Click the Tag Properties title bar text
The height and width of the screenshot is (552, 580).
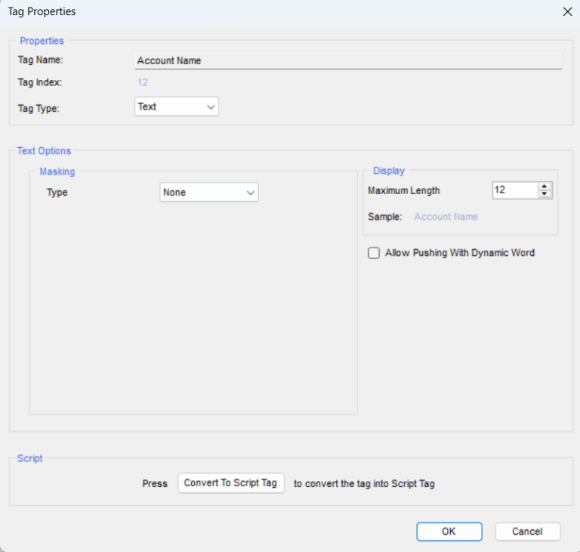pyautogui.click(x=42, y=11)
